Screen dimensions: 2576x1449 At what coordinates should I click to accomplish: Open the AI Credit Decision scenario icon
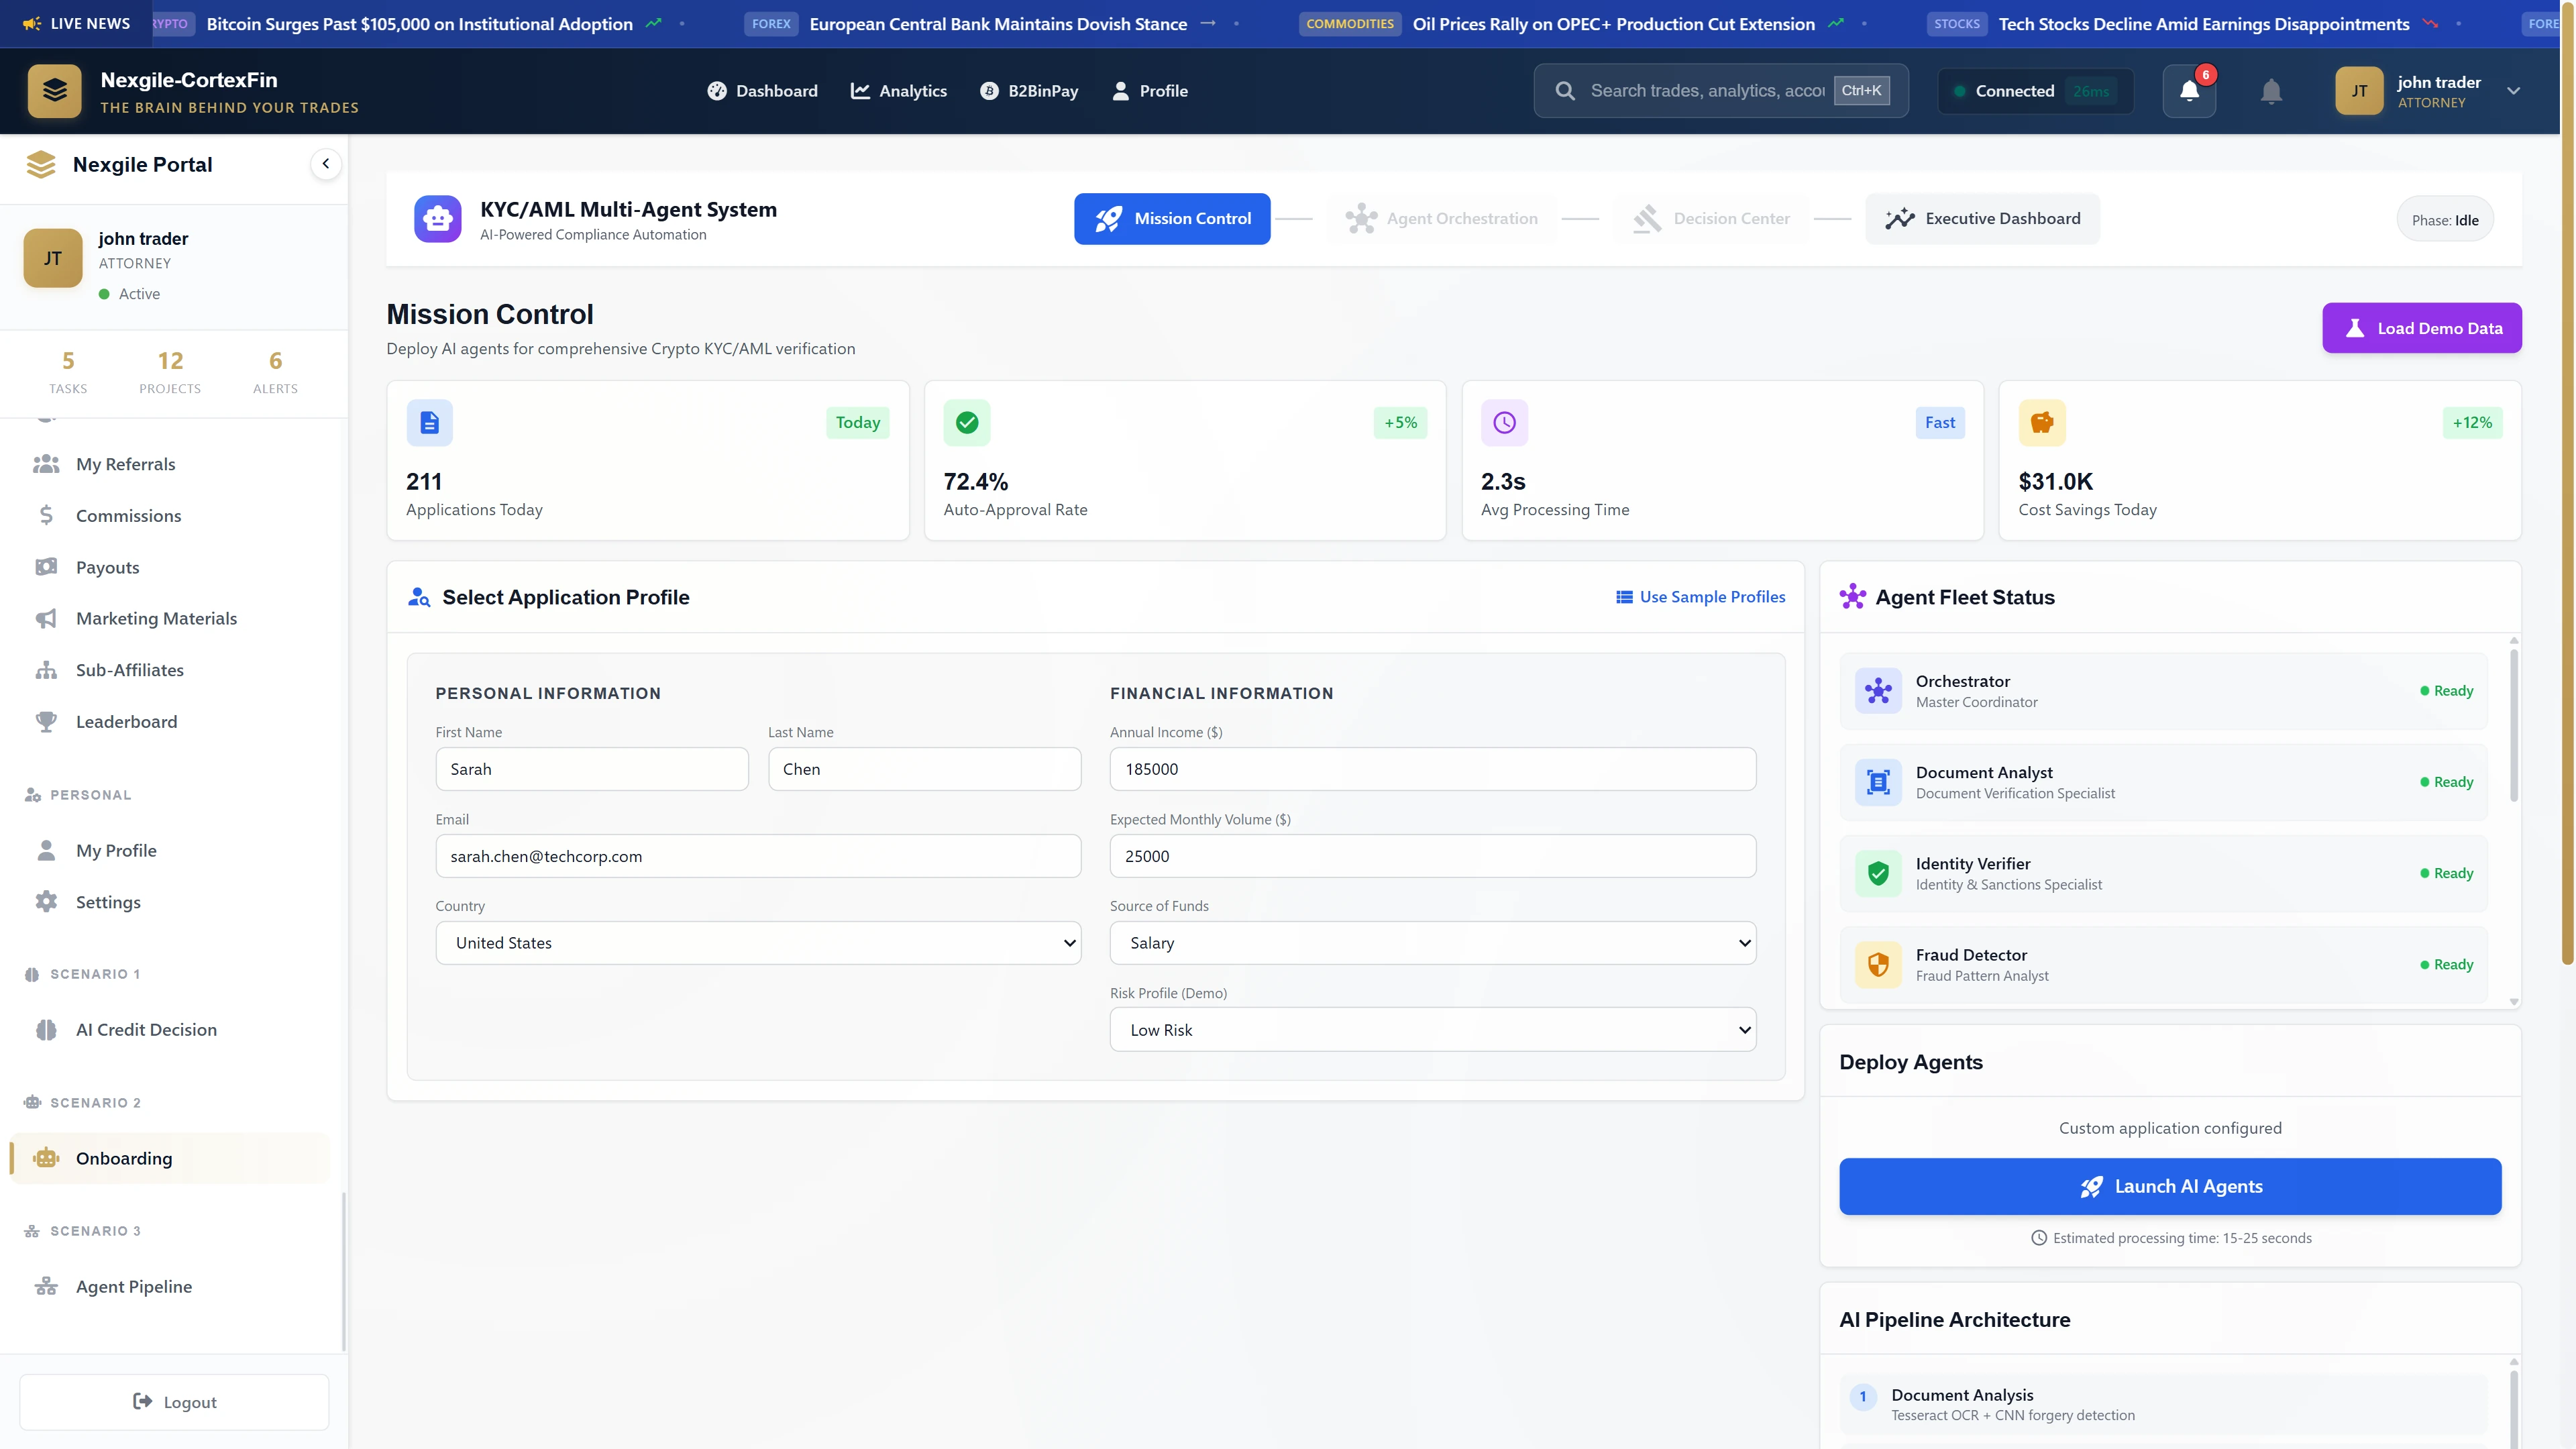pos(46,1029)
